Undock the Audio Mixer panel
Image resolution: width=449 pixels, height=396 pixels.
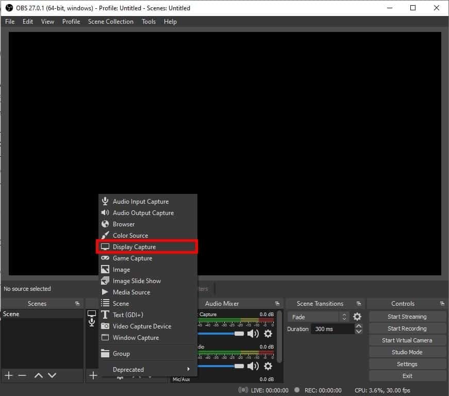click(x=277, y=304)
